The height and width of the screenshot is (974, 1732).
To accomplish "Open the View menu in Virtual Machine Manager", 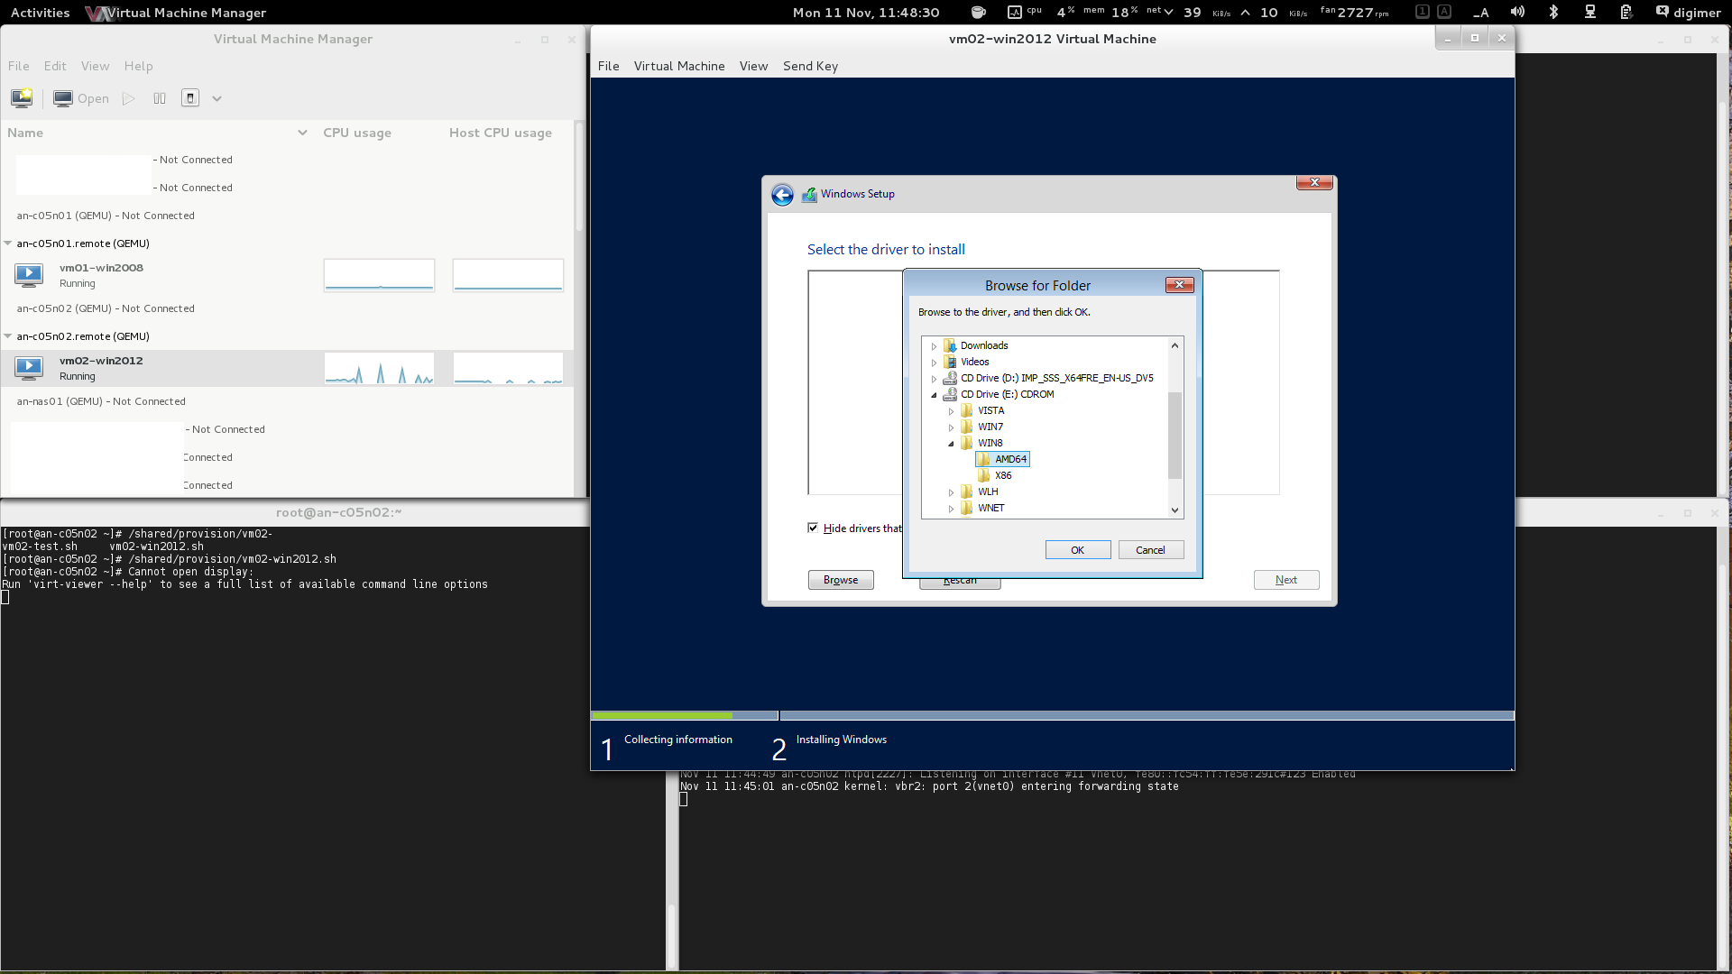I will point(95,66).
